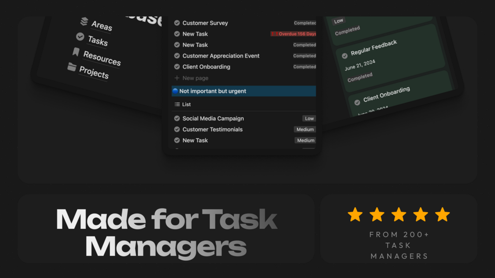
Task: Open the Customer Appreciation Event task
Action: [221, 56]
